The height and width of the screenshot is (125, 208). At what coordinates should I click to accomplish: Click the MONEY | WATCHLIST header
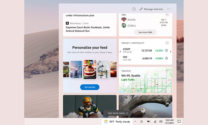[x=133, y=43]
